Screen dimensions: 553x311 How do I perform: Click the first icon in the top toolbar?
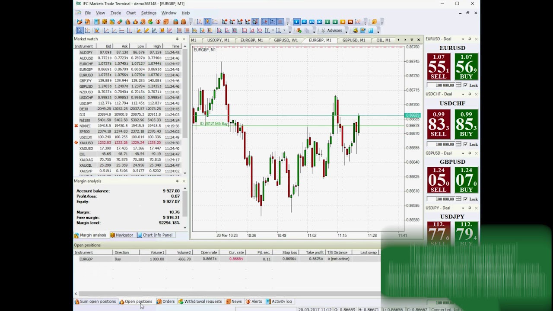coord(79,22)
